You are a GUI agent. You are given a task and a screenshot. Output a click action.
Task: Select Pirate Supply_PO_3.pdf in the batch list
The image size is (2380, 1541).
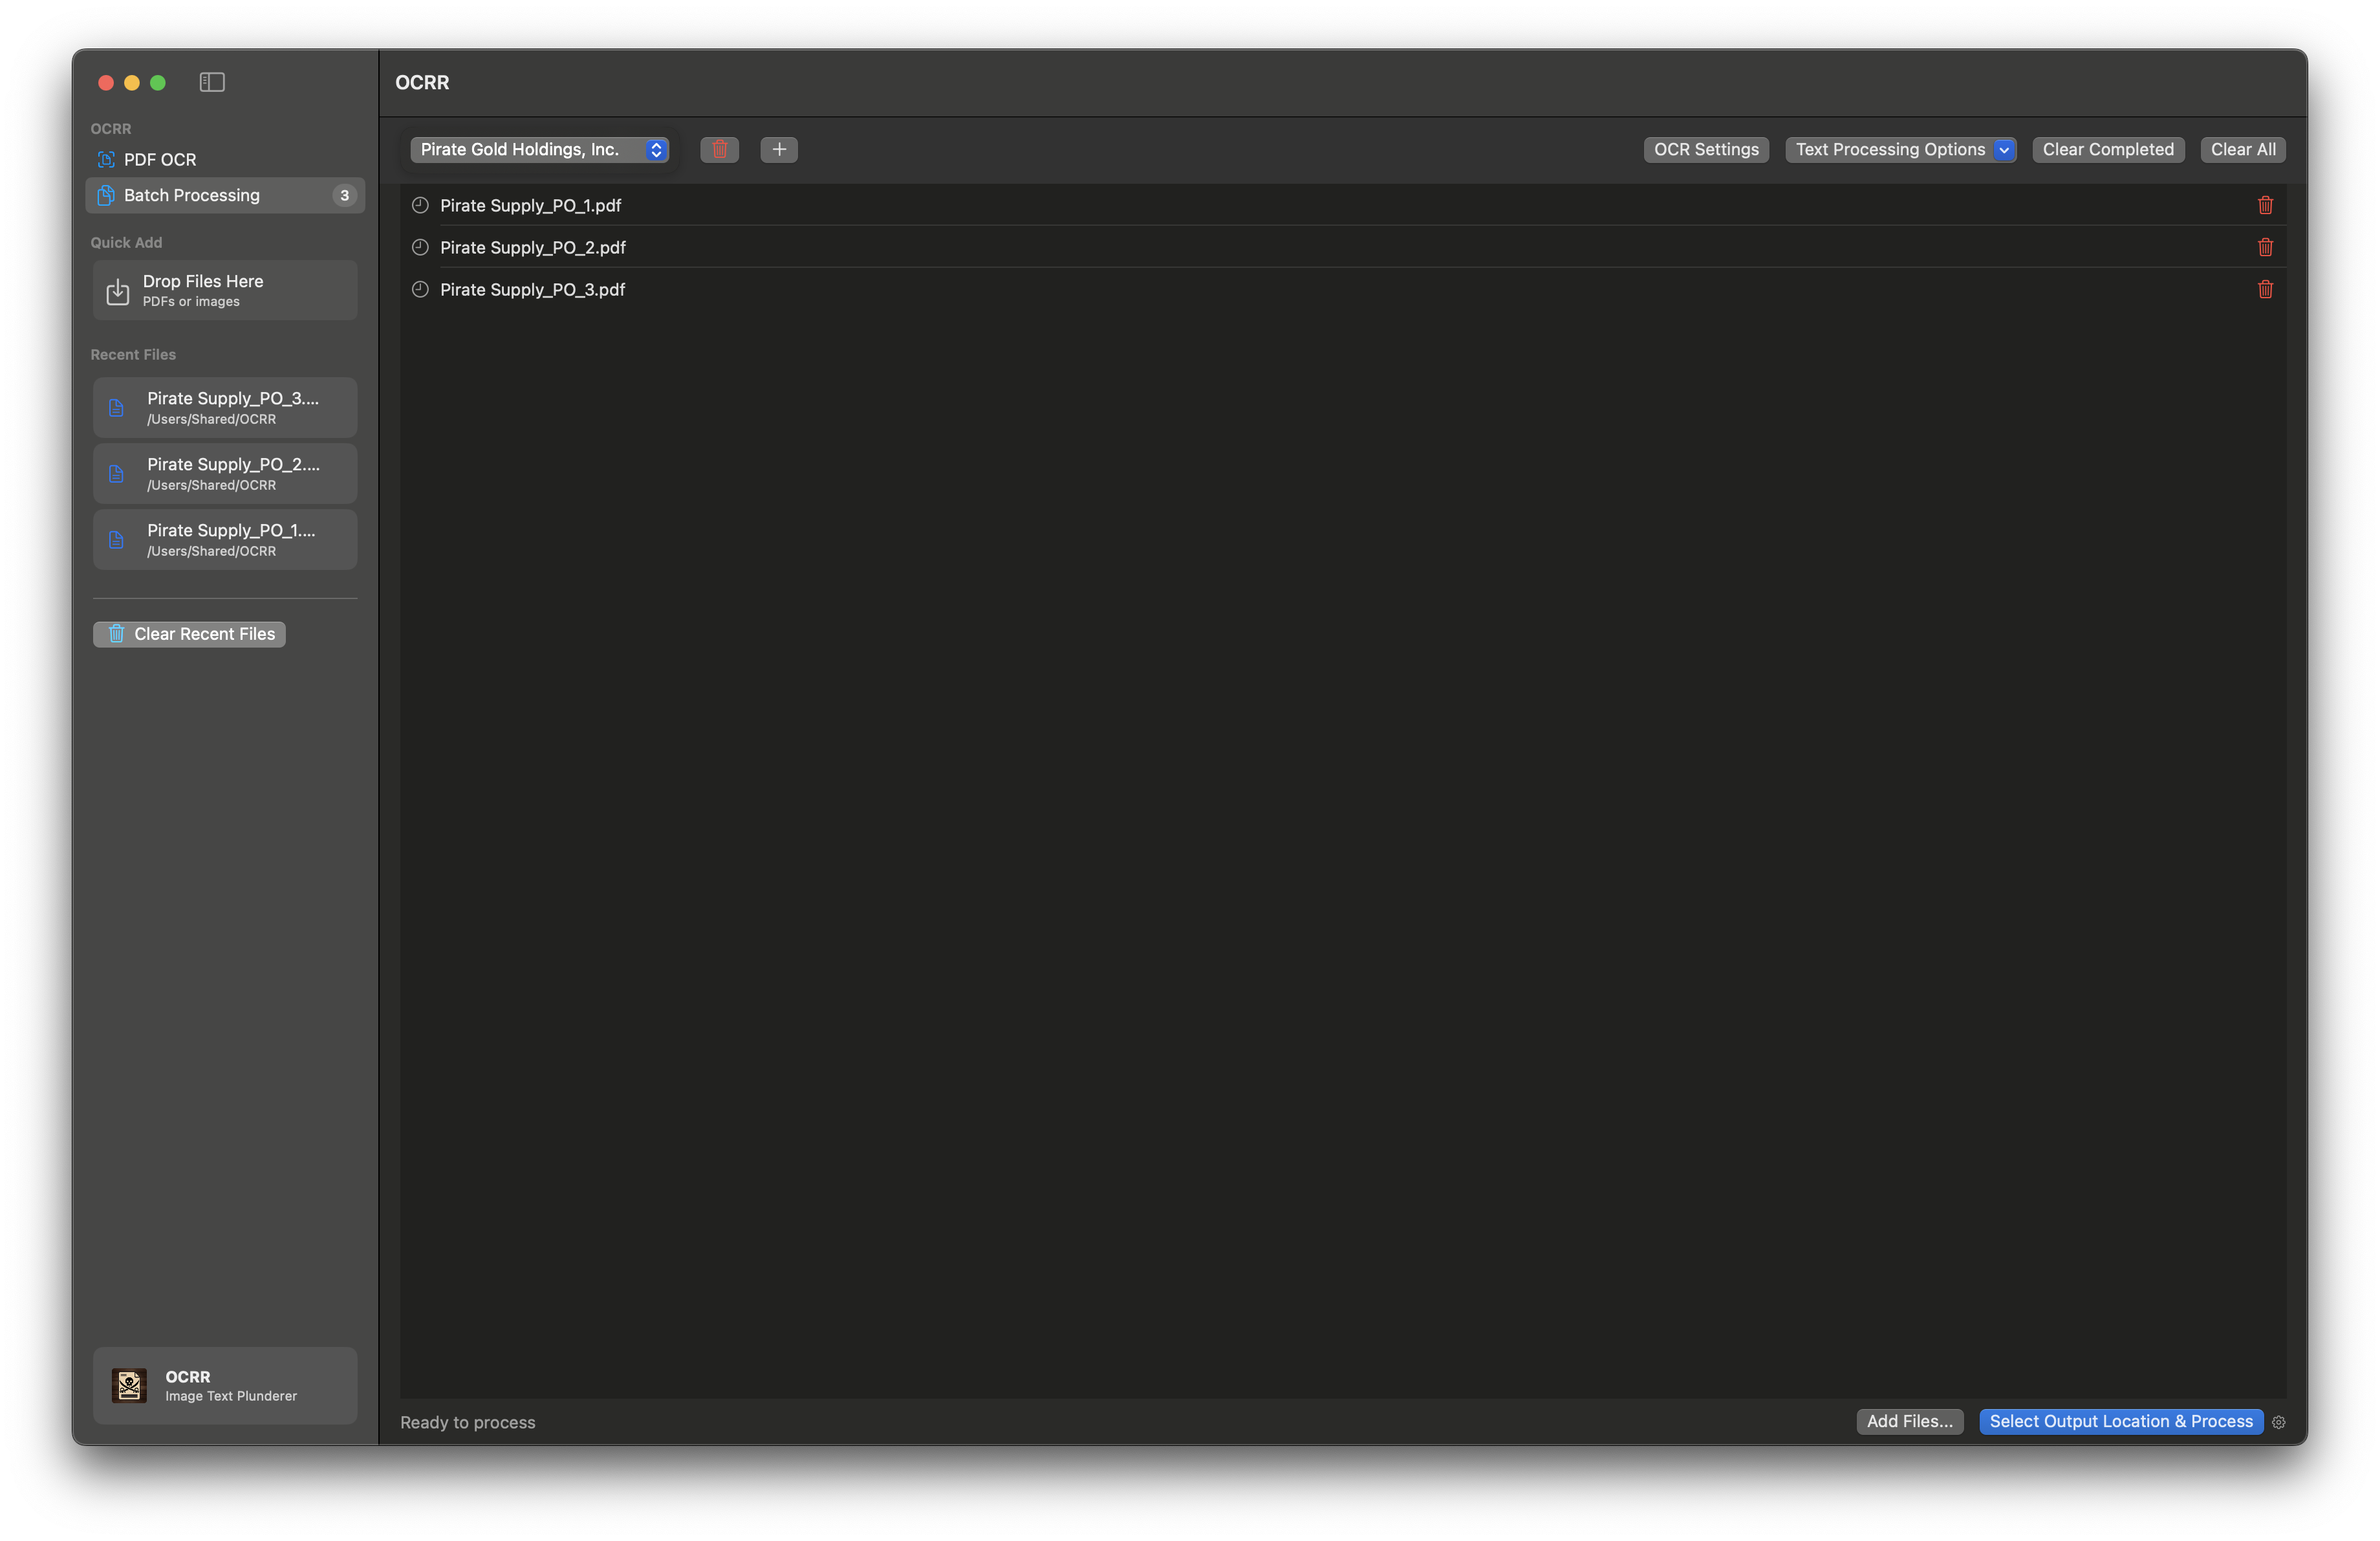tap(1343, 289)
